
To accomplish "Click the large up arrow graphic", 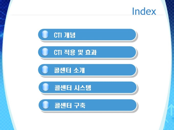I will tap(171, 109).
